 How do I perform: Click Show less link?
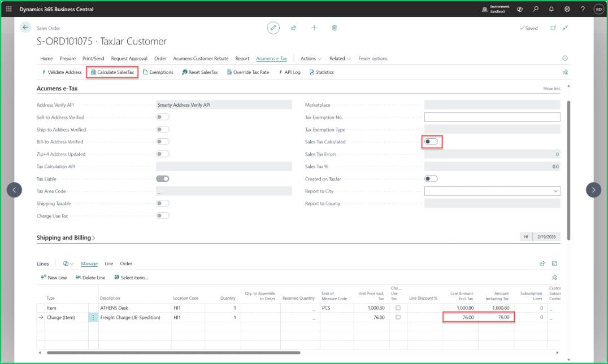551,89
